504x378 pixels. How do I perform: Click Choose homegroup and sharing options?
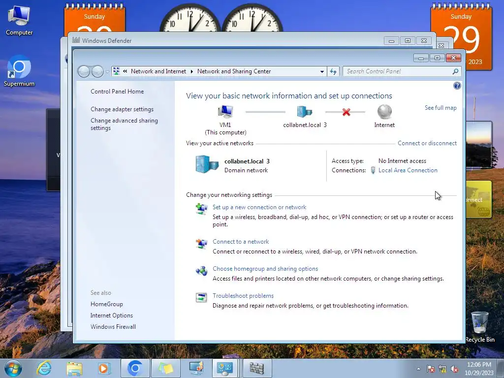(265, 268)
